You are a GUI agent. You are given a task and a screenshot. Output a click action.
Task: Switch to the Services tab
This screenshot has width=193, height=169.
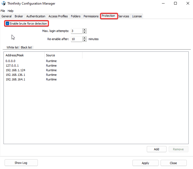124,16
